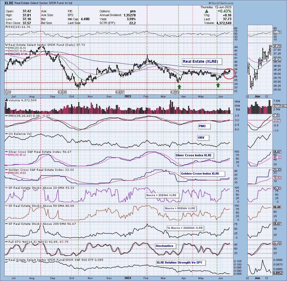Click the Chg value +0.16
Screen dimensions: 287x281
tap(227, 15)
